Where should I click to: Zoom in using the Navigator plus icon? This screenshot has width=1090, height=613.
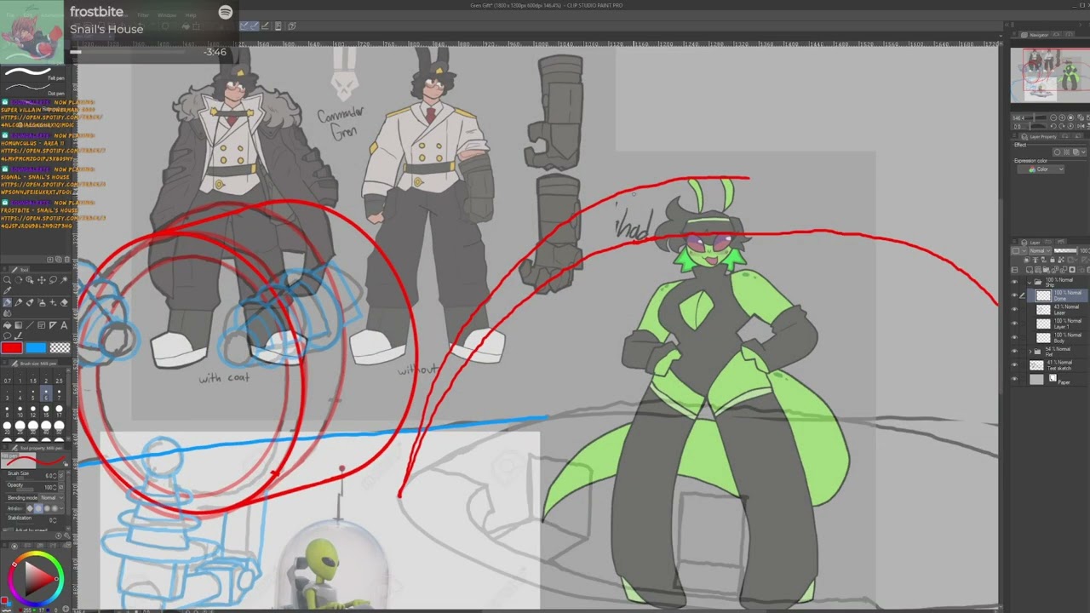pos(1062,117)
